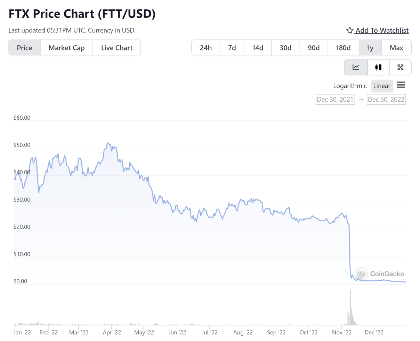This screenshot has height=341, width=420.
Task: Select Linear scale option
Action: pyautogui.click(x=382, y=86)
